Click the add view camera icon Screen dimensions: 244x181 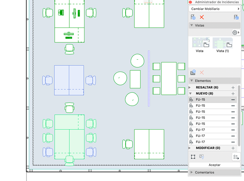(193, 72)
